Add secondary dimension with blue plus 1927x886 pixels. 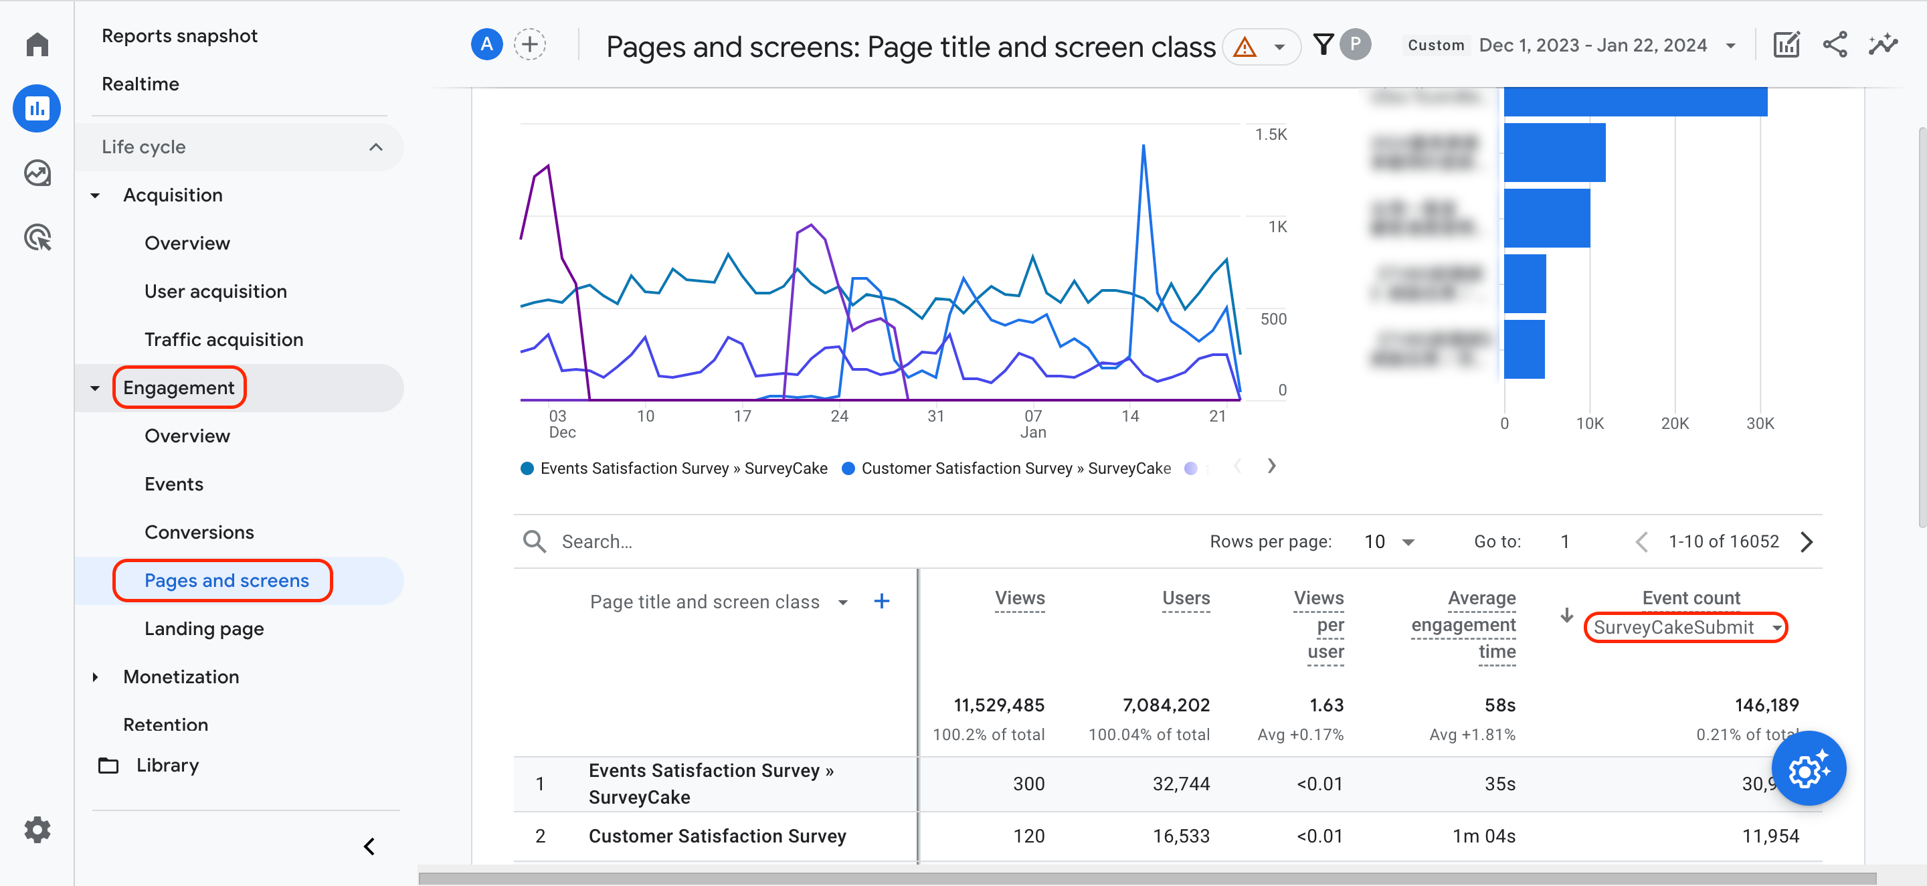881,601
